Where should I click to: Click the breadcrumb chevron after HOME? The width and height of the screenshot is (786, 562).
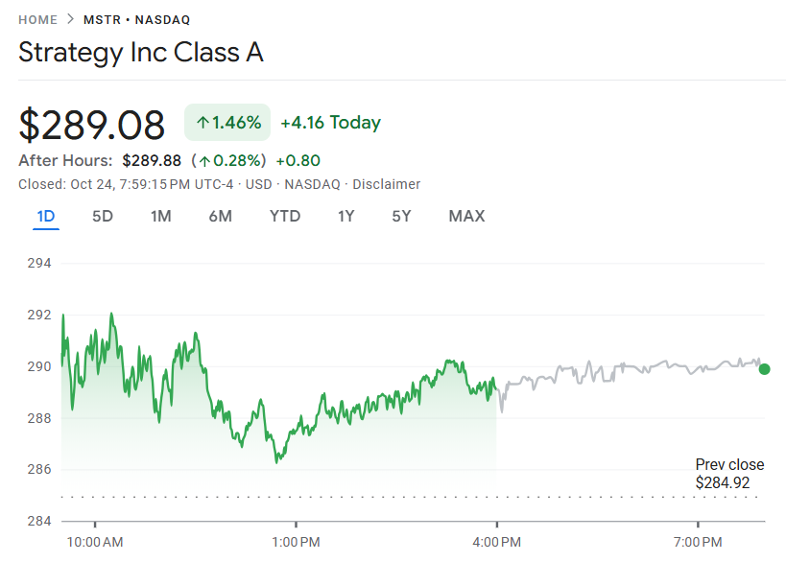click(71, 19)
